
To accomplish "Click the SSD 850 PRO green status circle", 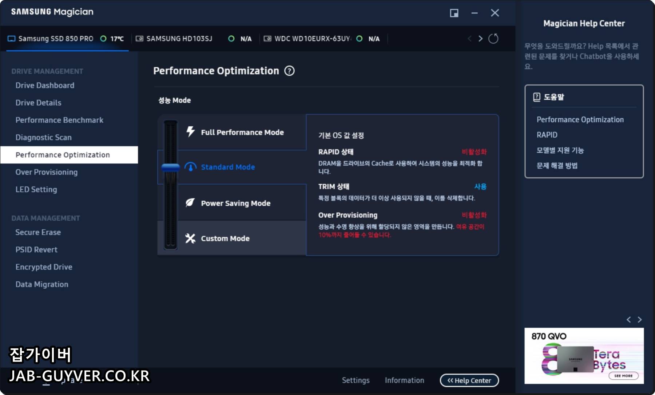I will pos(103,39).
